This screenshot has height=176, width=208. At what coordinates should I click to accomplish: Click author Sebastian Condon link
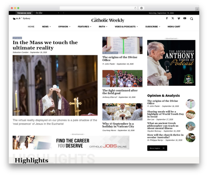20,52
